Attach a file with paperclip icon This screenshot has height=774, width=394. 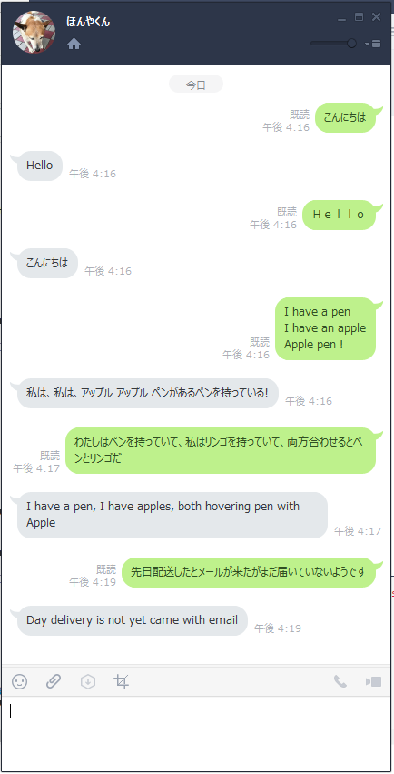tap(54, 682)
